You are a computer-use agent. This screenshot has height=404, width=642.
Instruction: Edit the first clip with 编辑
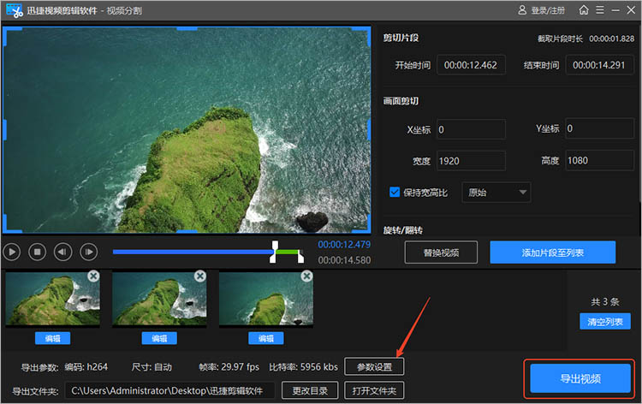pyautogui.click(x=52, y=338)
